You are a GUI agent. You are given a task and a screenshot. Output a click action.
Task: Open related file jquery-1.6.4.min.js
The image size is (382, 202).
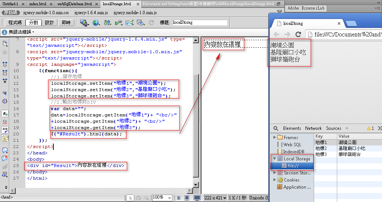pyautogui.click(x=91, y=13)
